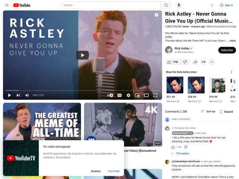Dislike the video
Image resolution: width=239 pixels, height=179 pixels.
[x=185, y=62]
